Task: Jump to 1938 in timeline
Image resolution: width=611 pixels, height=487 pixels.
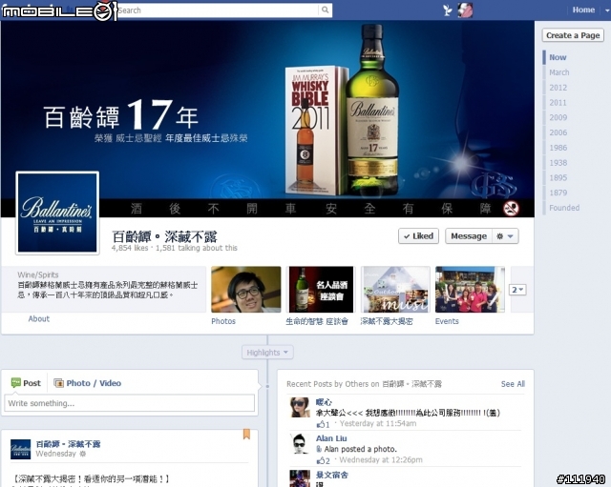Action: 558,163
